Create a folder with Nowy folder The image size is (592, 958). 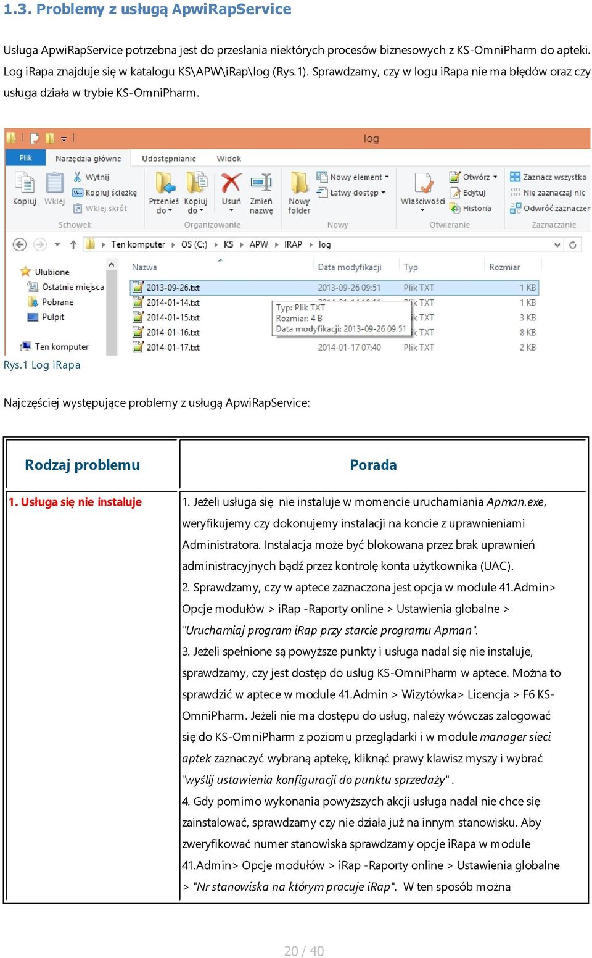coord(299,193)
